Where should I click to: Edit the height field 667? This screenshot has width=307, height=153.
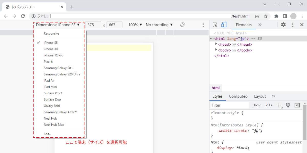114,25
